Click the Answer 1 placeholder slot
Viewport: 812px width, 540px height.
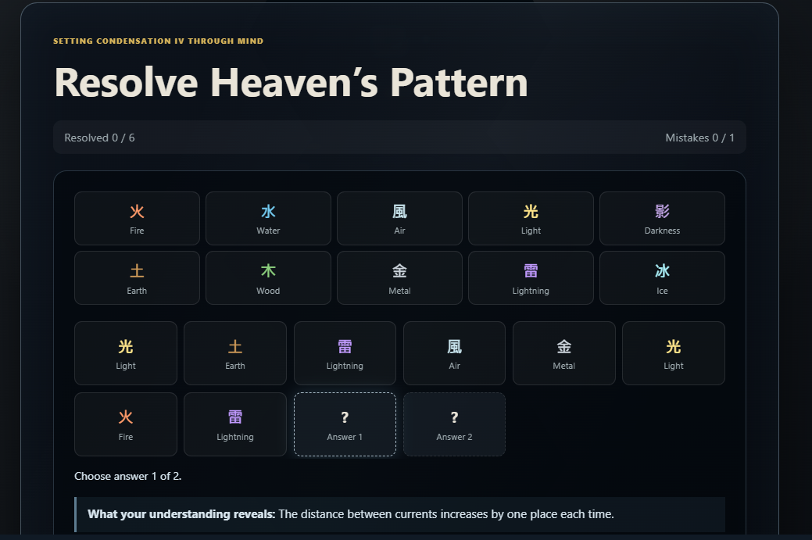click(345, 424)
